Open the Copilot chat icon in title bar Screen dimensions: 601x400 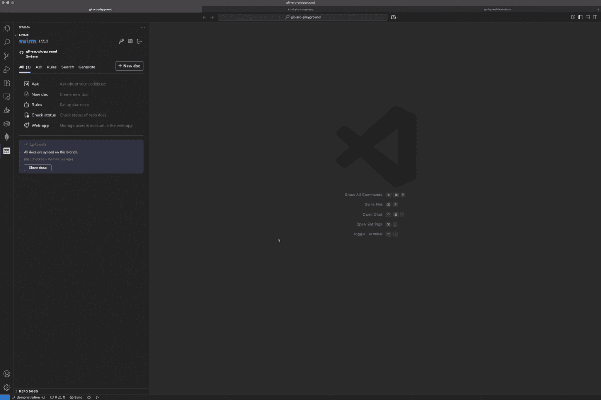pyautogui.click(x=393, y=17)
